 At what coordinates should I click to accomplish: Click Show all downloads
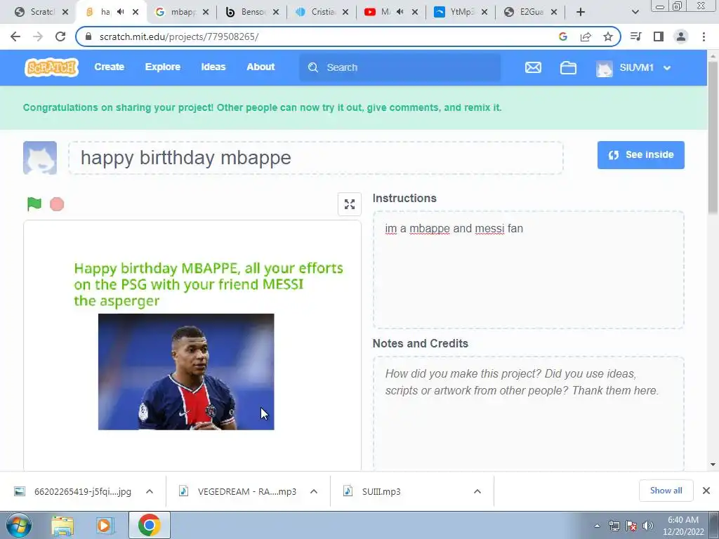pyautogui.click(x=666, y=491)
